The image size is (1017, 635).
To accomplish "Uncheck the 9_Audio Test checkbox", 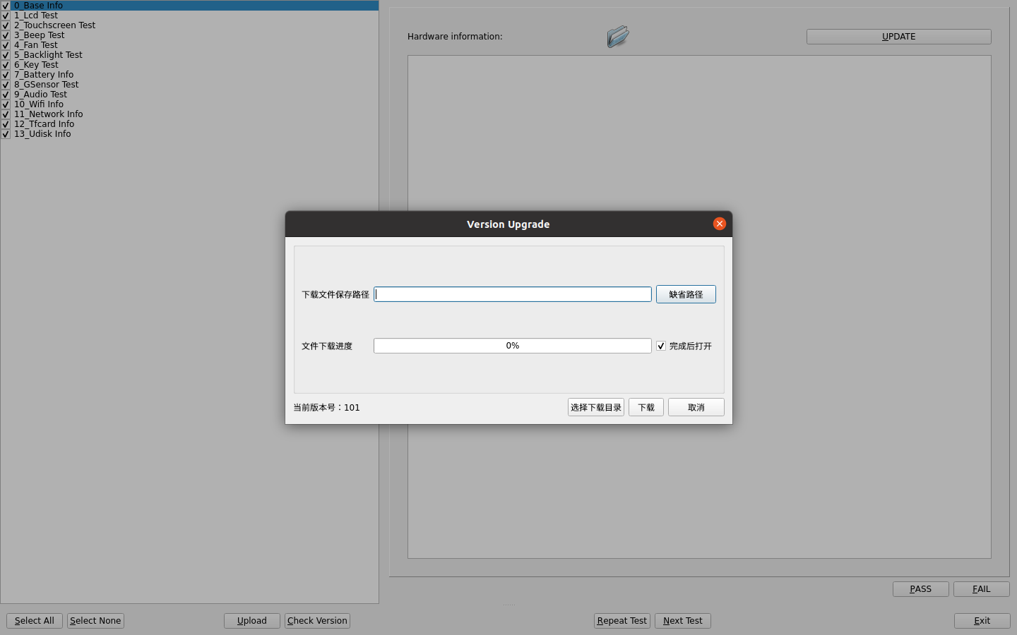I will click(6, 95).
